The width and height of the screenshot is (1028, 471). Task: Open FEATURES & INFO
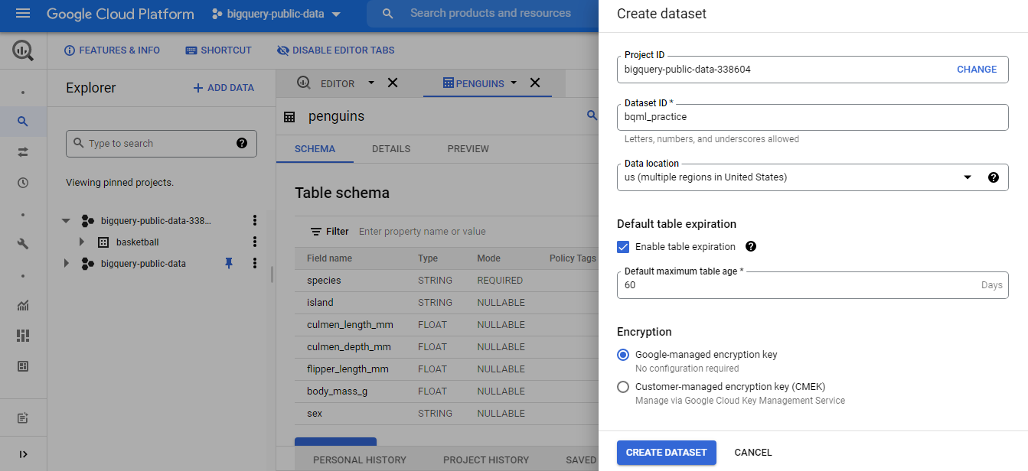[x=113, y=50]
